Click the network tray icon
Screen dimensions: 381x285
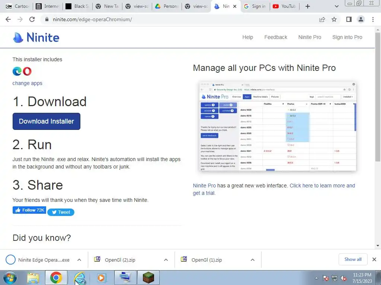point(334,278)
